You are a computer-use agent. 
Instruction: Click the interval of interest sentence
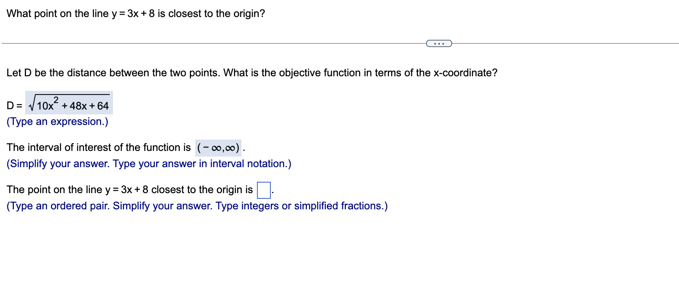[98, 147]
